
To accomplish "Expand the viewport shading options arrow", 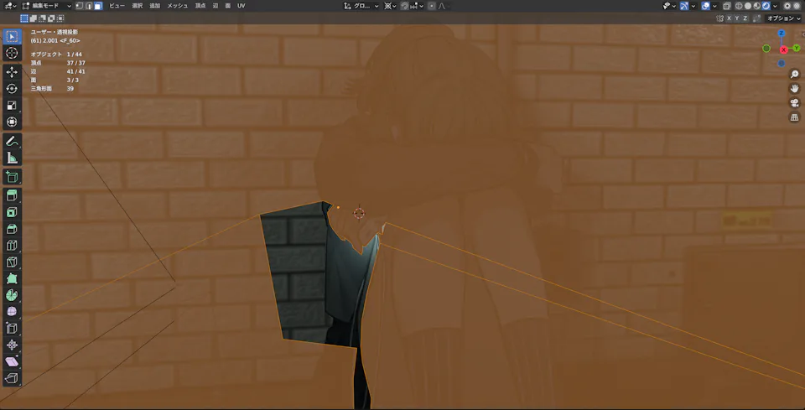I will tap(775, 6).
